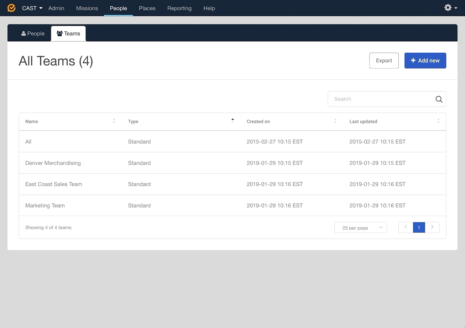Open the Marketing Team row

click(x=232, y=205)
